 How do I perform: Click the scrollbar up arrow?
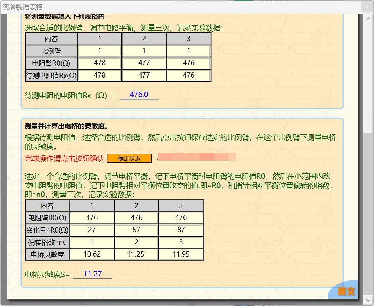tap(368, 18)
